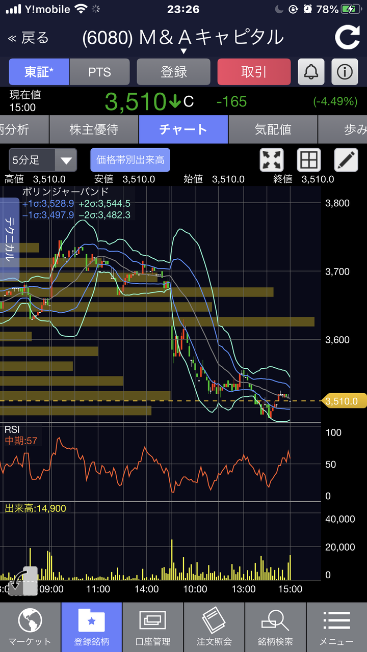Viewport: 367px width, 652px height.
Task: Tap the ボリンジャーバンド indicator label
Action: point(66,192)
